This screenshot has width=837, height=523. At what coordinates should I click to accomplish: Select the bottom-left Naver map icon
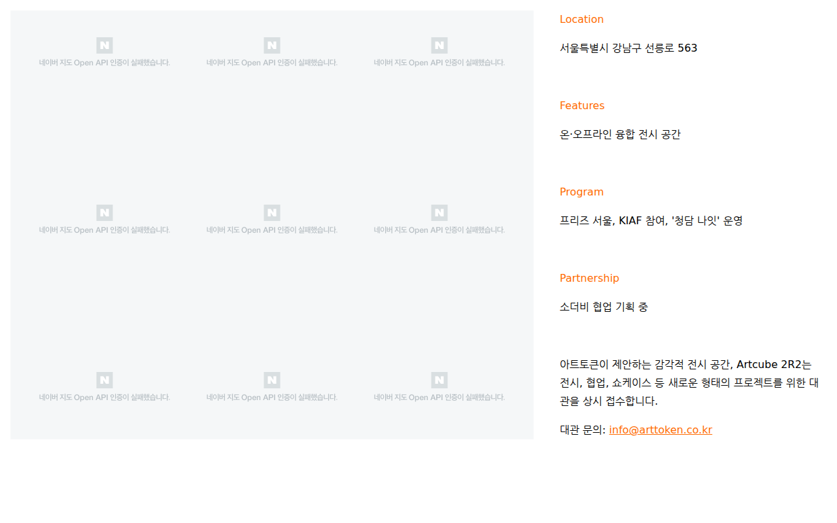point(105,380)
